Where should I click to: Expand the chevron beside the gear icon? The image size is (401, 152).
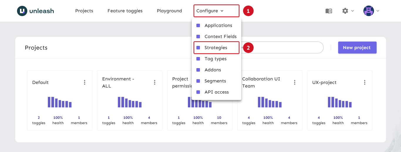(x=353, y=11)
